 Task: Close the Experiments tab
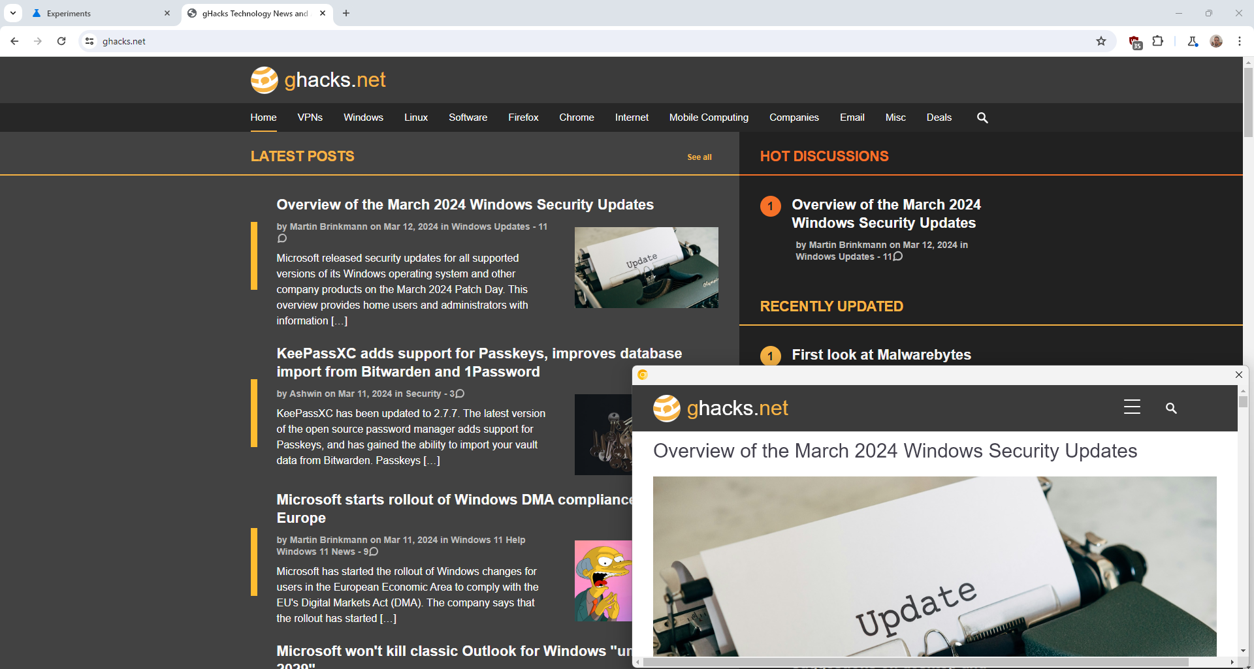coord(167,13)
